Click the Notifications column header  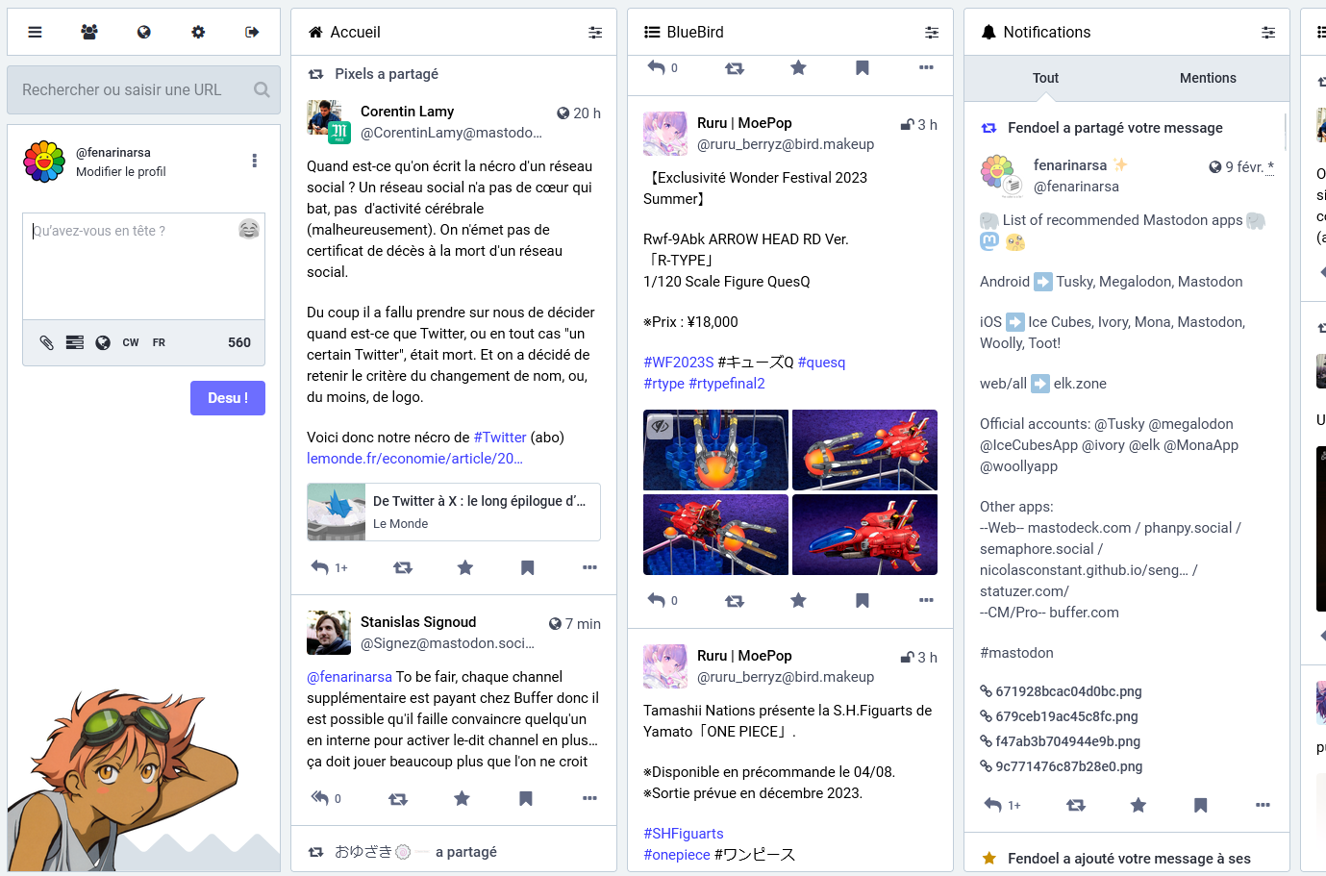pyautogui.click(x=1036, y=32)
